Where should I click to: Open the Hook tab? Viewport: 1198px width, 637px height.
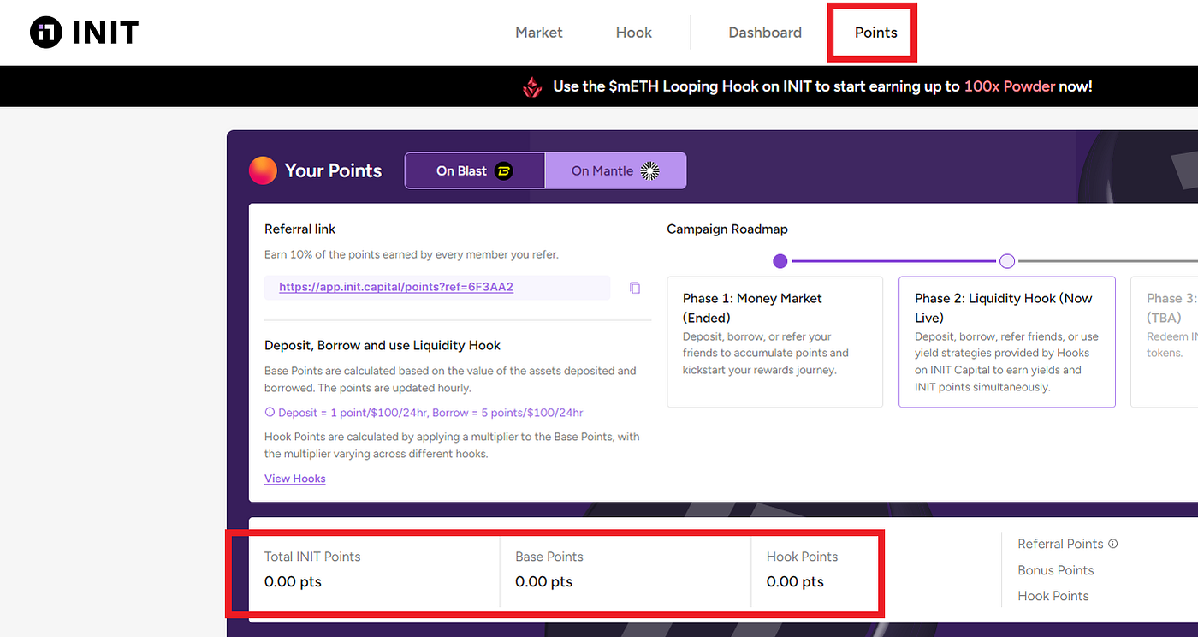pos(633,33)
